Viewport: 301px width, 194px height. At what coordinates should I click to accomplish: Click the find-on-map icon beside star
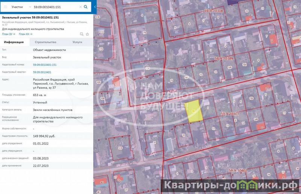82,34
